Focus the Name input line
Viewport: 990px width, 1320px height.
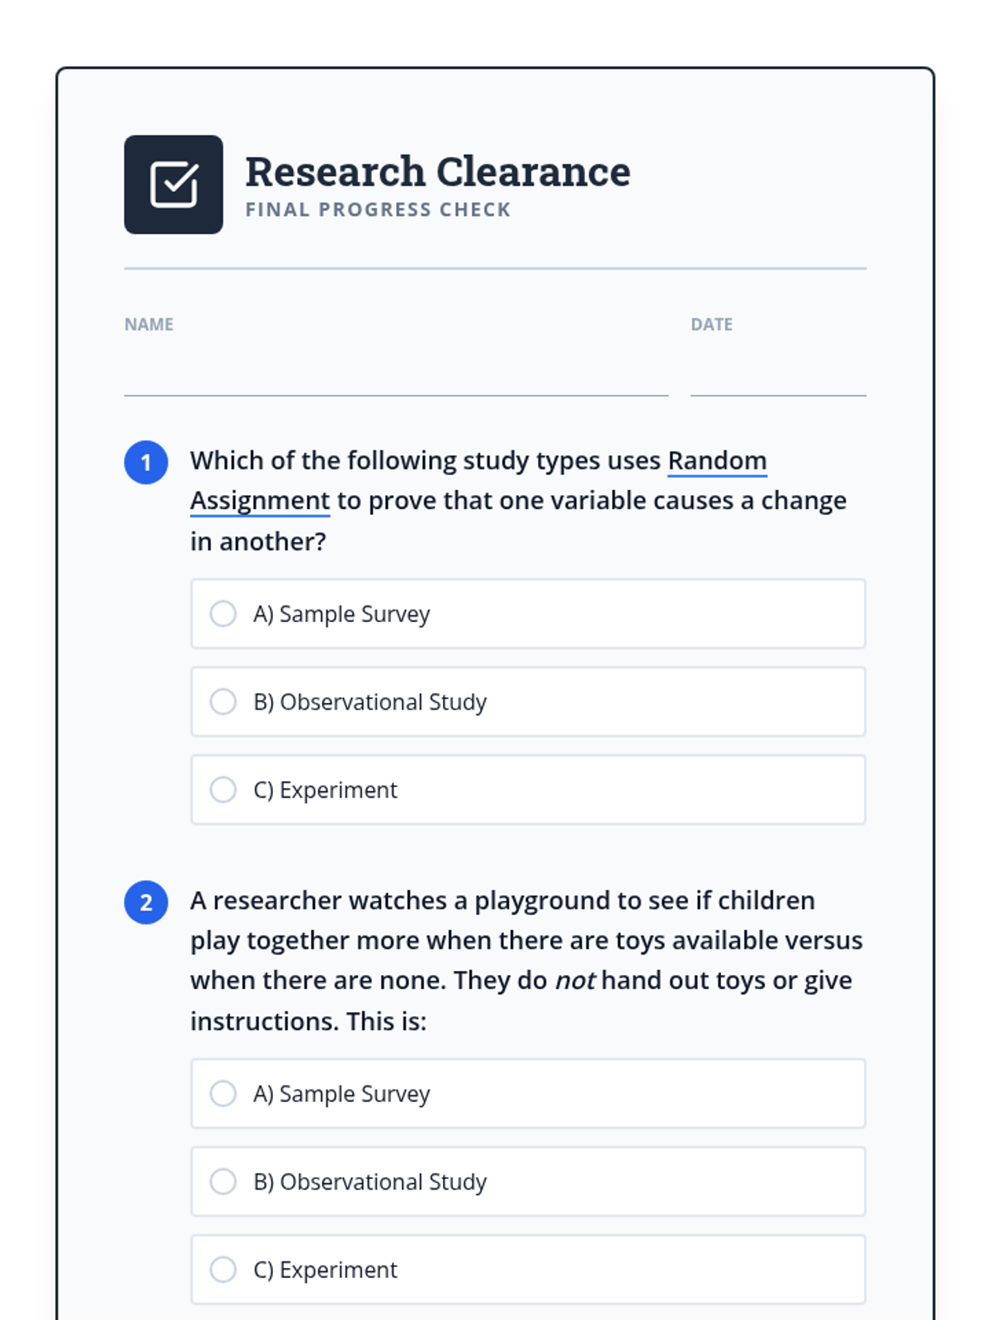[396, 376]
